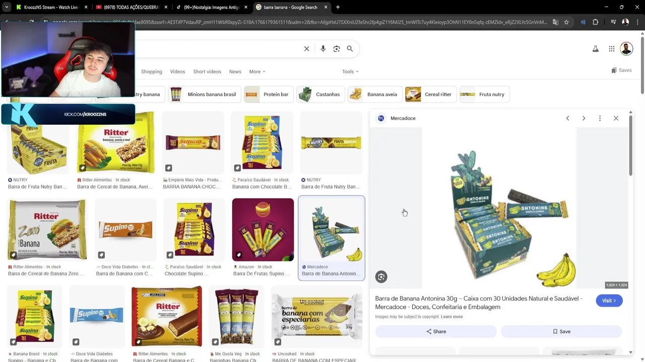Screen dimensions: 645x362
Task: Expand the More search filters dropdown
Action: 257,71
